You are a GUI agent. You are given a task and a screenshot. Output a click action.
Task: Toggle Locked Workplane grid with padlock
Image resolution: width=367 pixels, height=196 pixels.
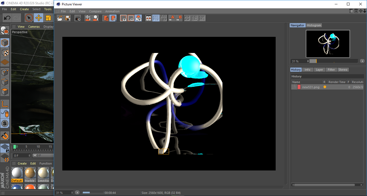click(5, 148)
